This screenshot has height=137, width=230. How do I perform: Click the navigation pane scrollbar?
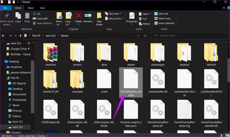[x=33, y=87]
